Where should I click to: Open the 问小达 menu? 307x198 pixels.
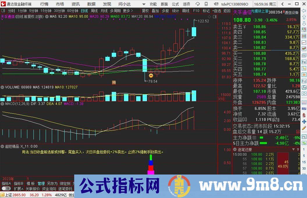pos(125,4)
